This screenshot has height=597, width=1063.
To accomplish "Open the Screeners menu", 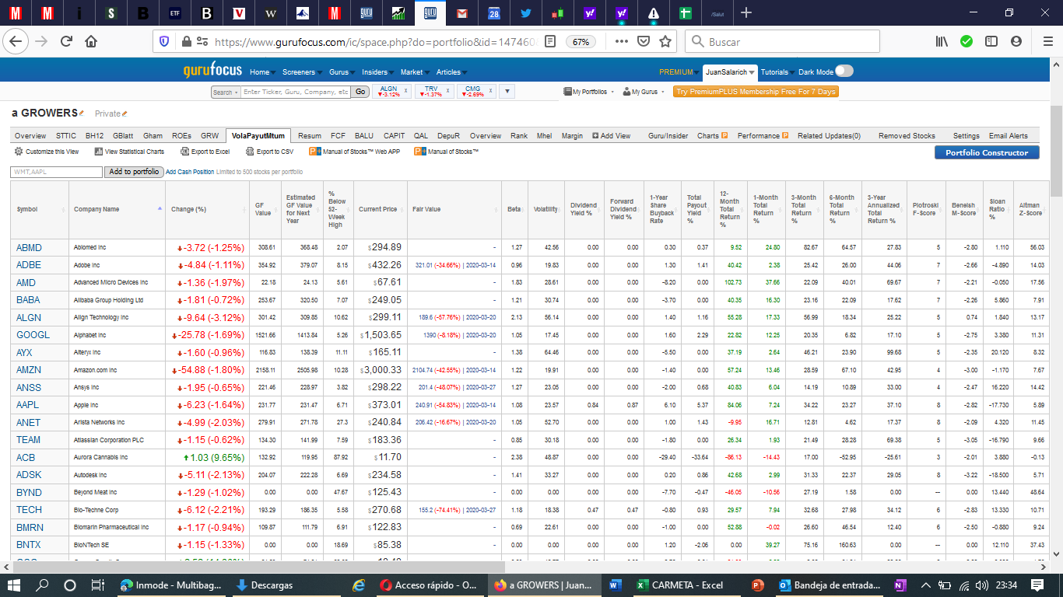I will coord(301,72).
